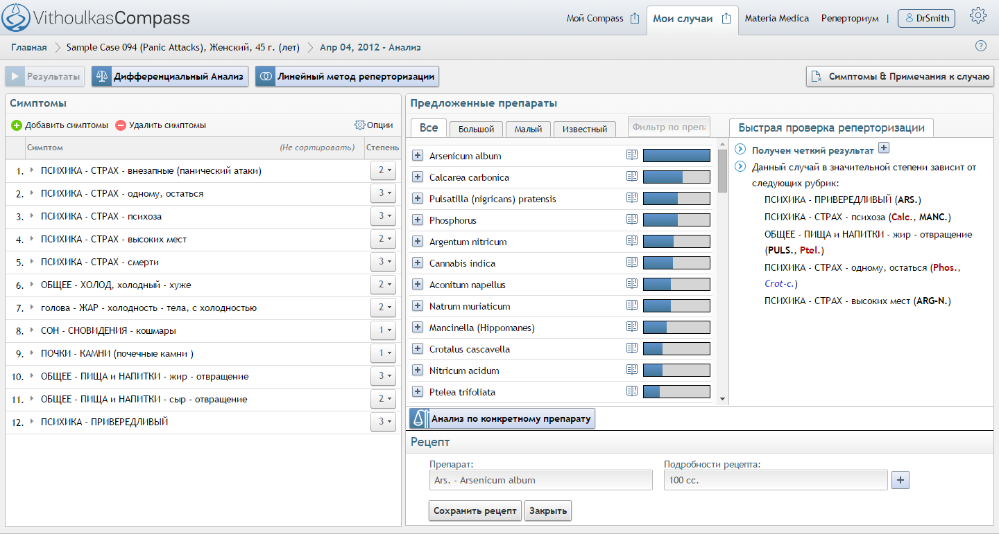Expand Arsenicum album remedy row
999x534 pixels.
[x=418, y=156]
